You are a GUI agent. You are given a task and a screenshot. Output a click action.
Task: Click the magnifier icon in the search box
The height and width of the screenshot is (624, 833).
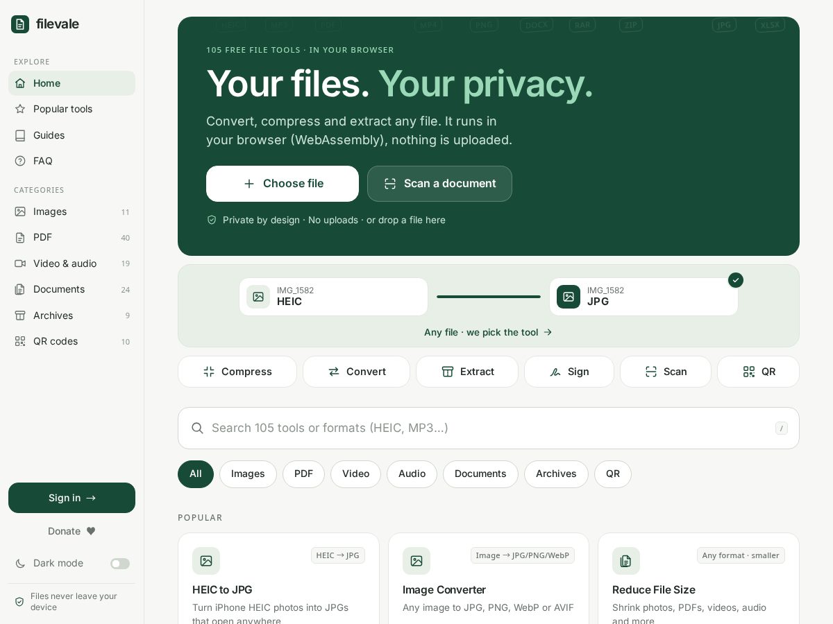[197, 428]
